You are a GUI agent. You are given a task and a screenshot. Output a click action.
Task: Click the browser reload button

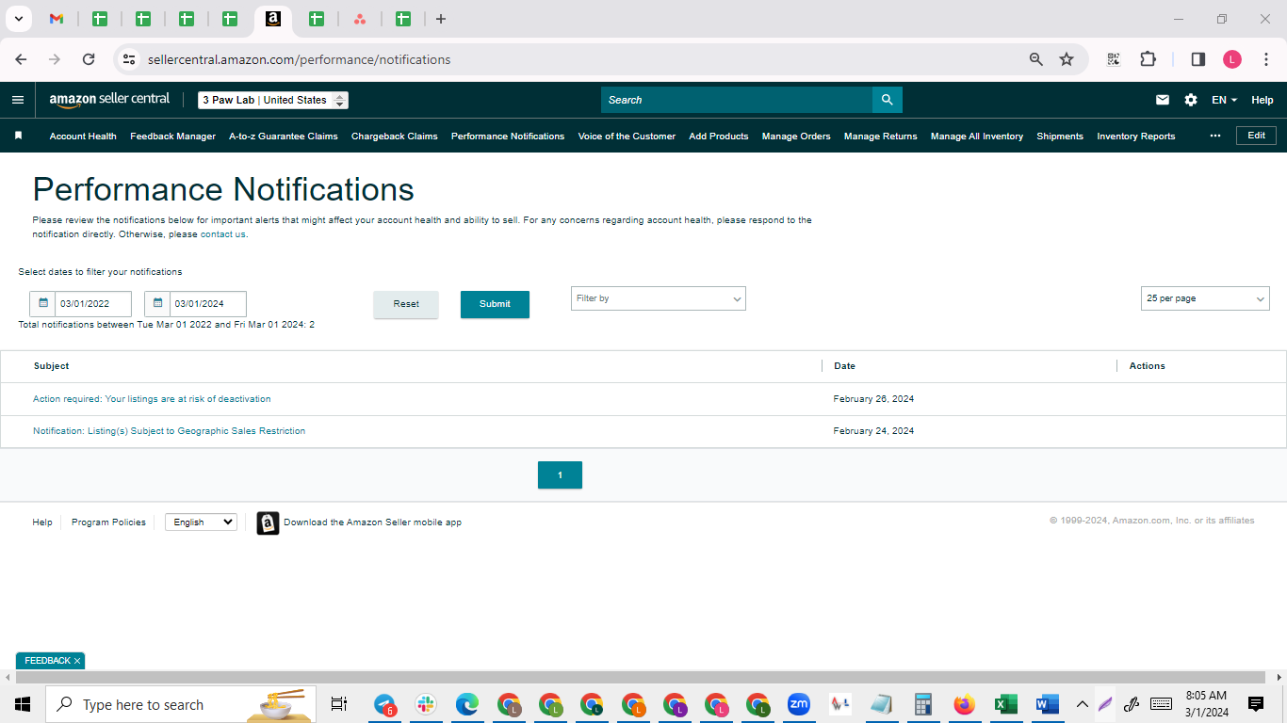coord(89,59)
